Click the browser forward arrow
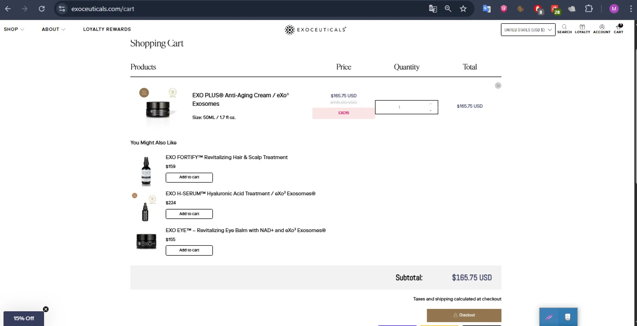Viewport: 637px width, 326px height. 25,8
